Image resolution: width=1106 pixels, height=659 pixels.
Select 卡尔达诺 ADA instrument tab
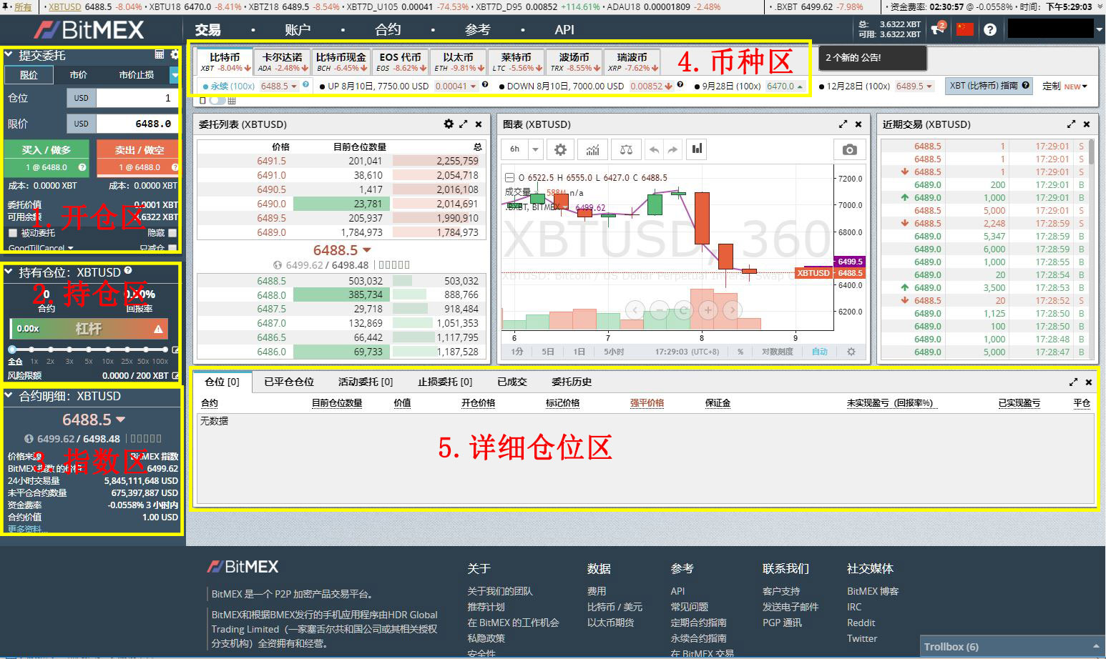click(283, 61)
